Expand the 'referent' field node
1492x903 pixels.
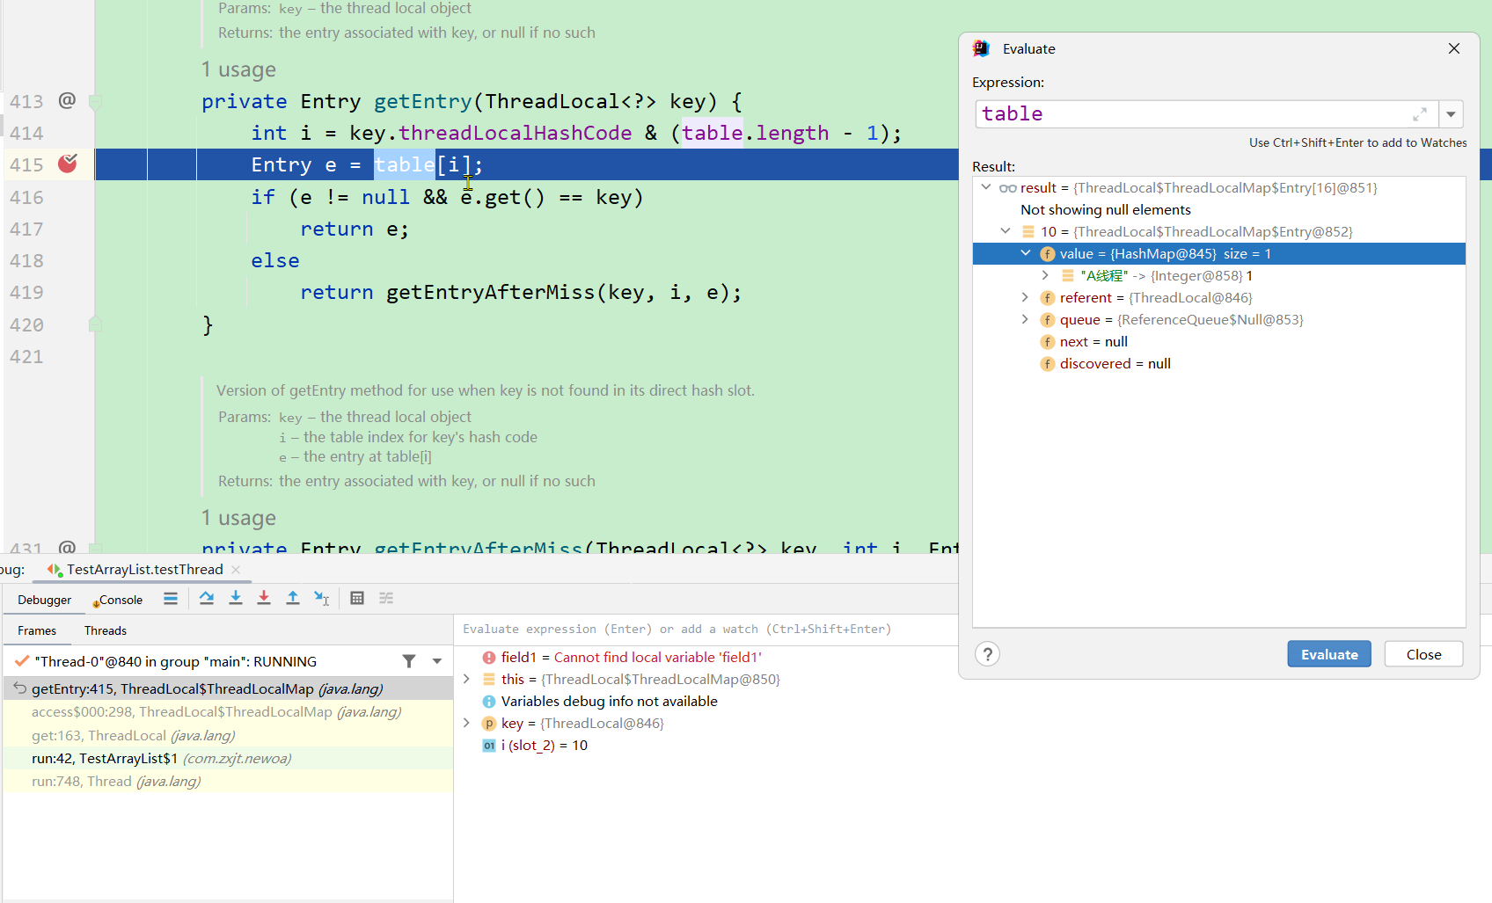tap(1025, 297)
